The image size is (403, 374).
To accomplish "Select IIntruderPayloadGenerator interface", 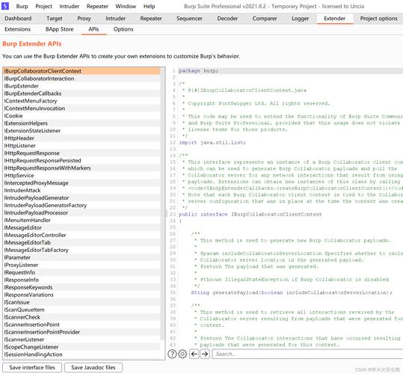I will pos(81,197).
